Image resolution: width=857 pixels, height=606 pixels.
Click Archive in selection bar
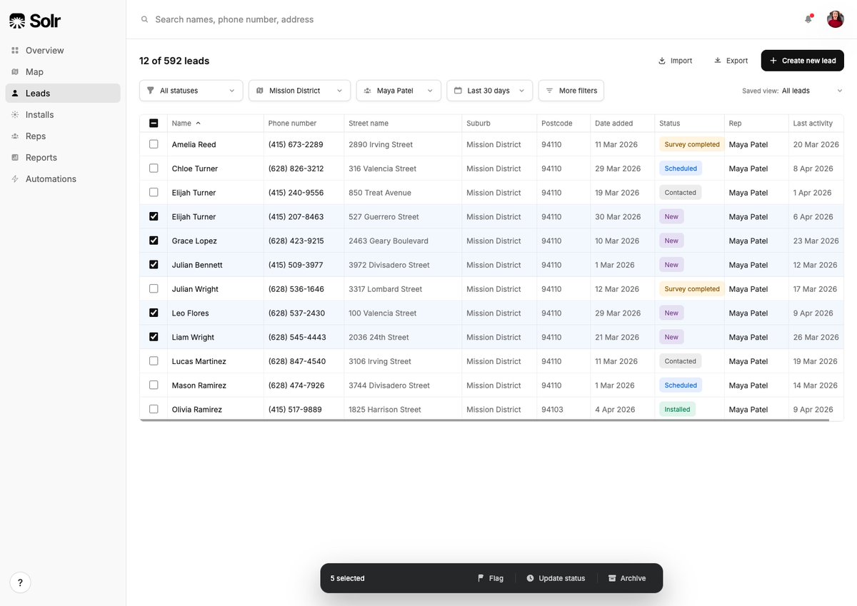[627, 578]
